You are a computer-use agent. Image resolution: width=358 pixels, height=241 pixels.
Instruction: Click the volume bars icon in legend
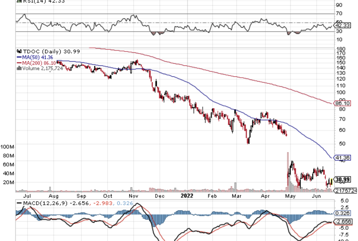click(x=18, y=68)
